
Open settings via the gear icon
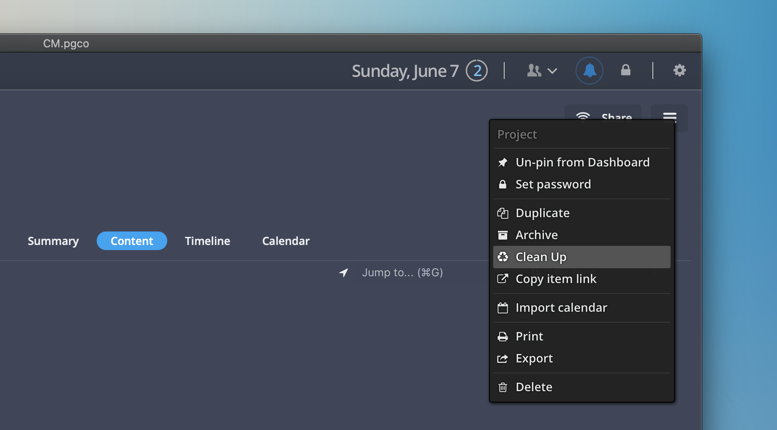[679, 70]
